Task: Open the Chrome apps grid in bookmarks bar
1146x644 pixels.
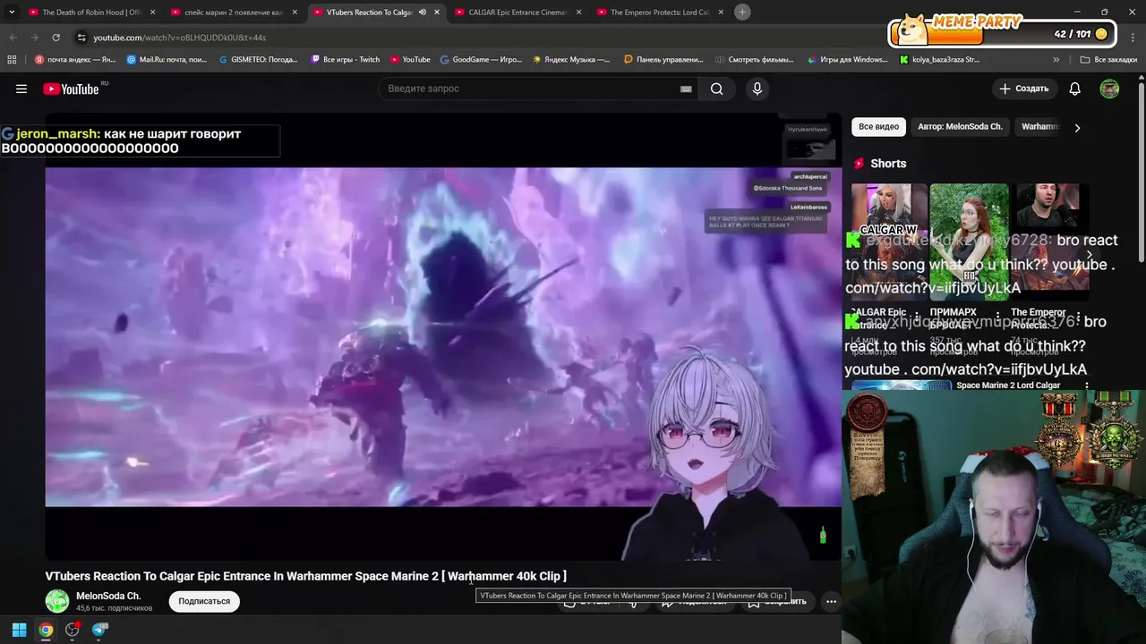Action: tap(12, 60)
